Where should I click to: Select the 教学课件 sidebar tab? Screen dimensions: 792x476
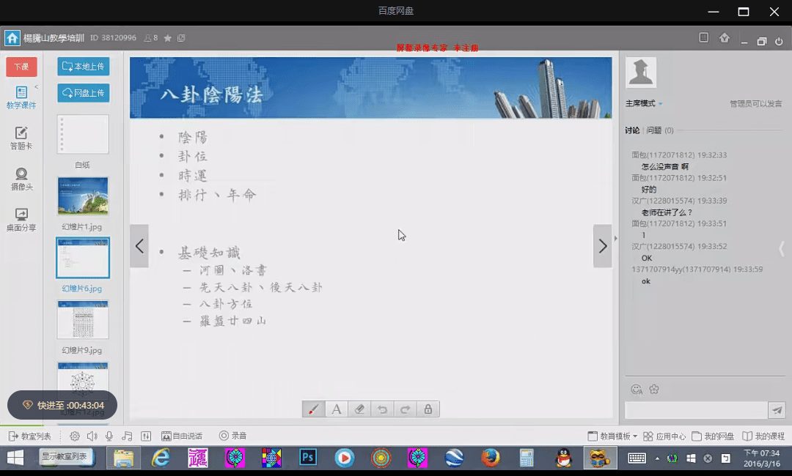tap(21, 97)
